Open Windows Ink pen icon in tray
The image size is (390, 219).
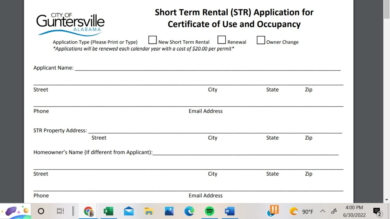[x=334, y=211]
